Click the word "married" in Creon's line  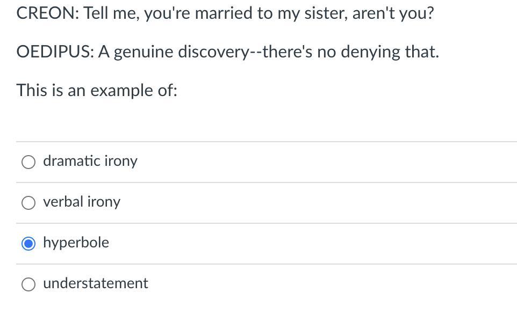coord(224,13)
